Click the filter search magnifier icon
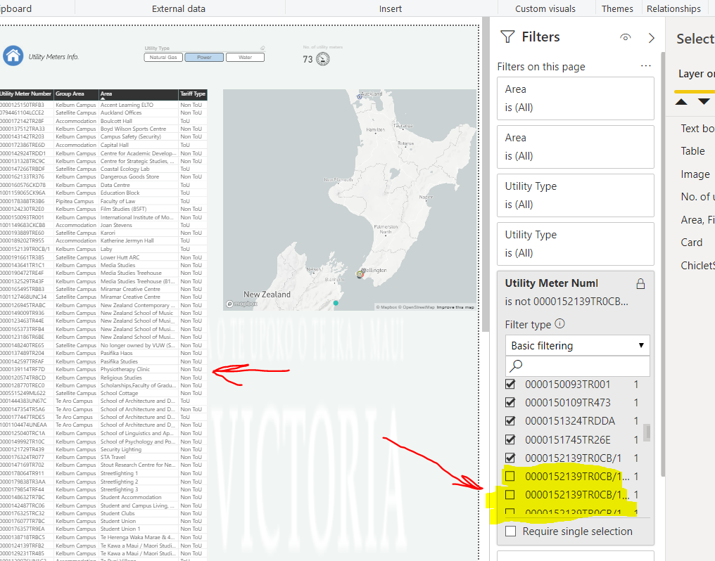 pyautogui.click(x=516, y=366)
